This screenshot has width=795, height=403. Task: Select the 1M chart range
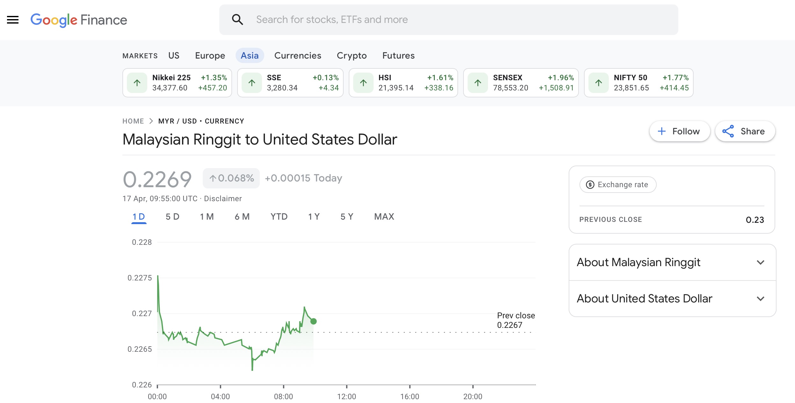pos(207,217)
